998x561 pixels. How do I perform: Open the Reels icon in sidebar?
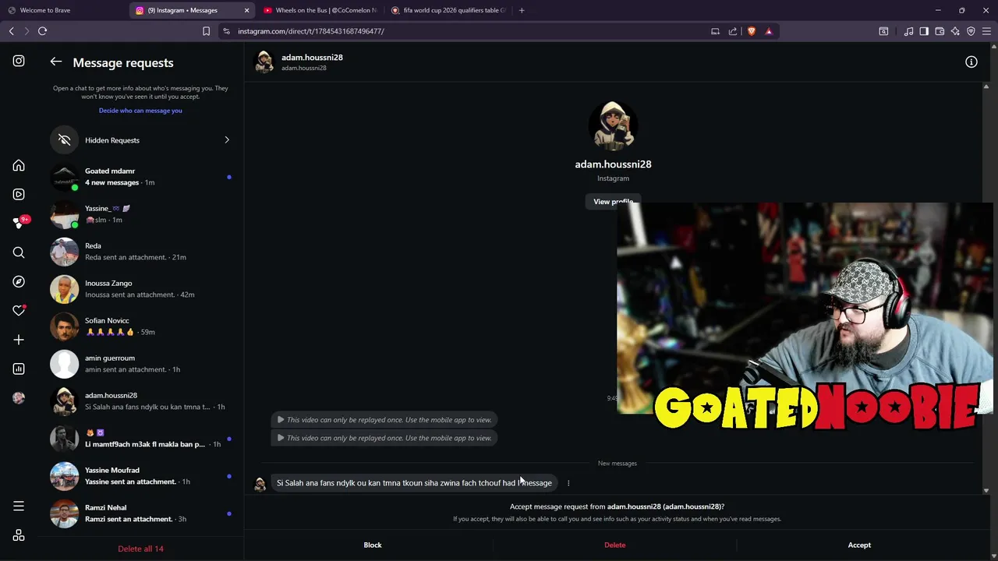click(x=19, y=194)
